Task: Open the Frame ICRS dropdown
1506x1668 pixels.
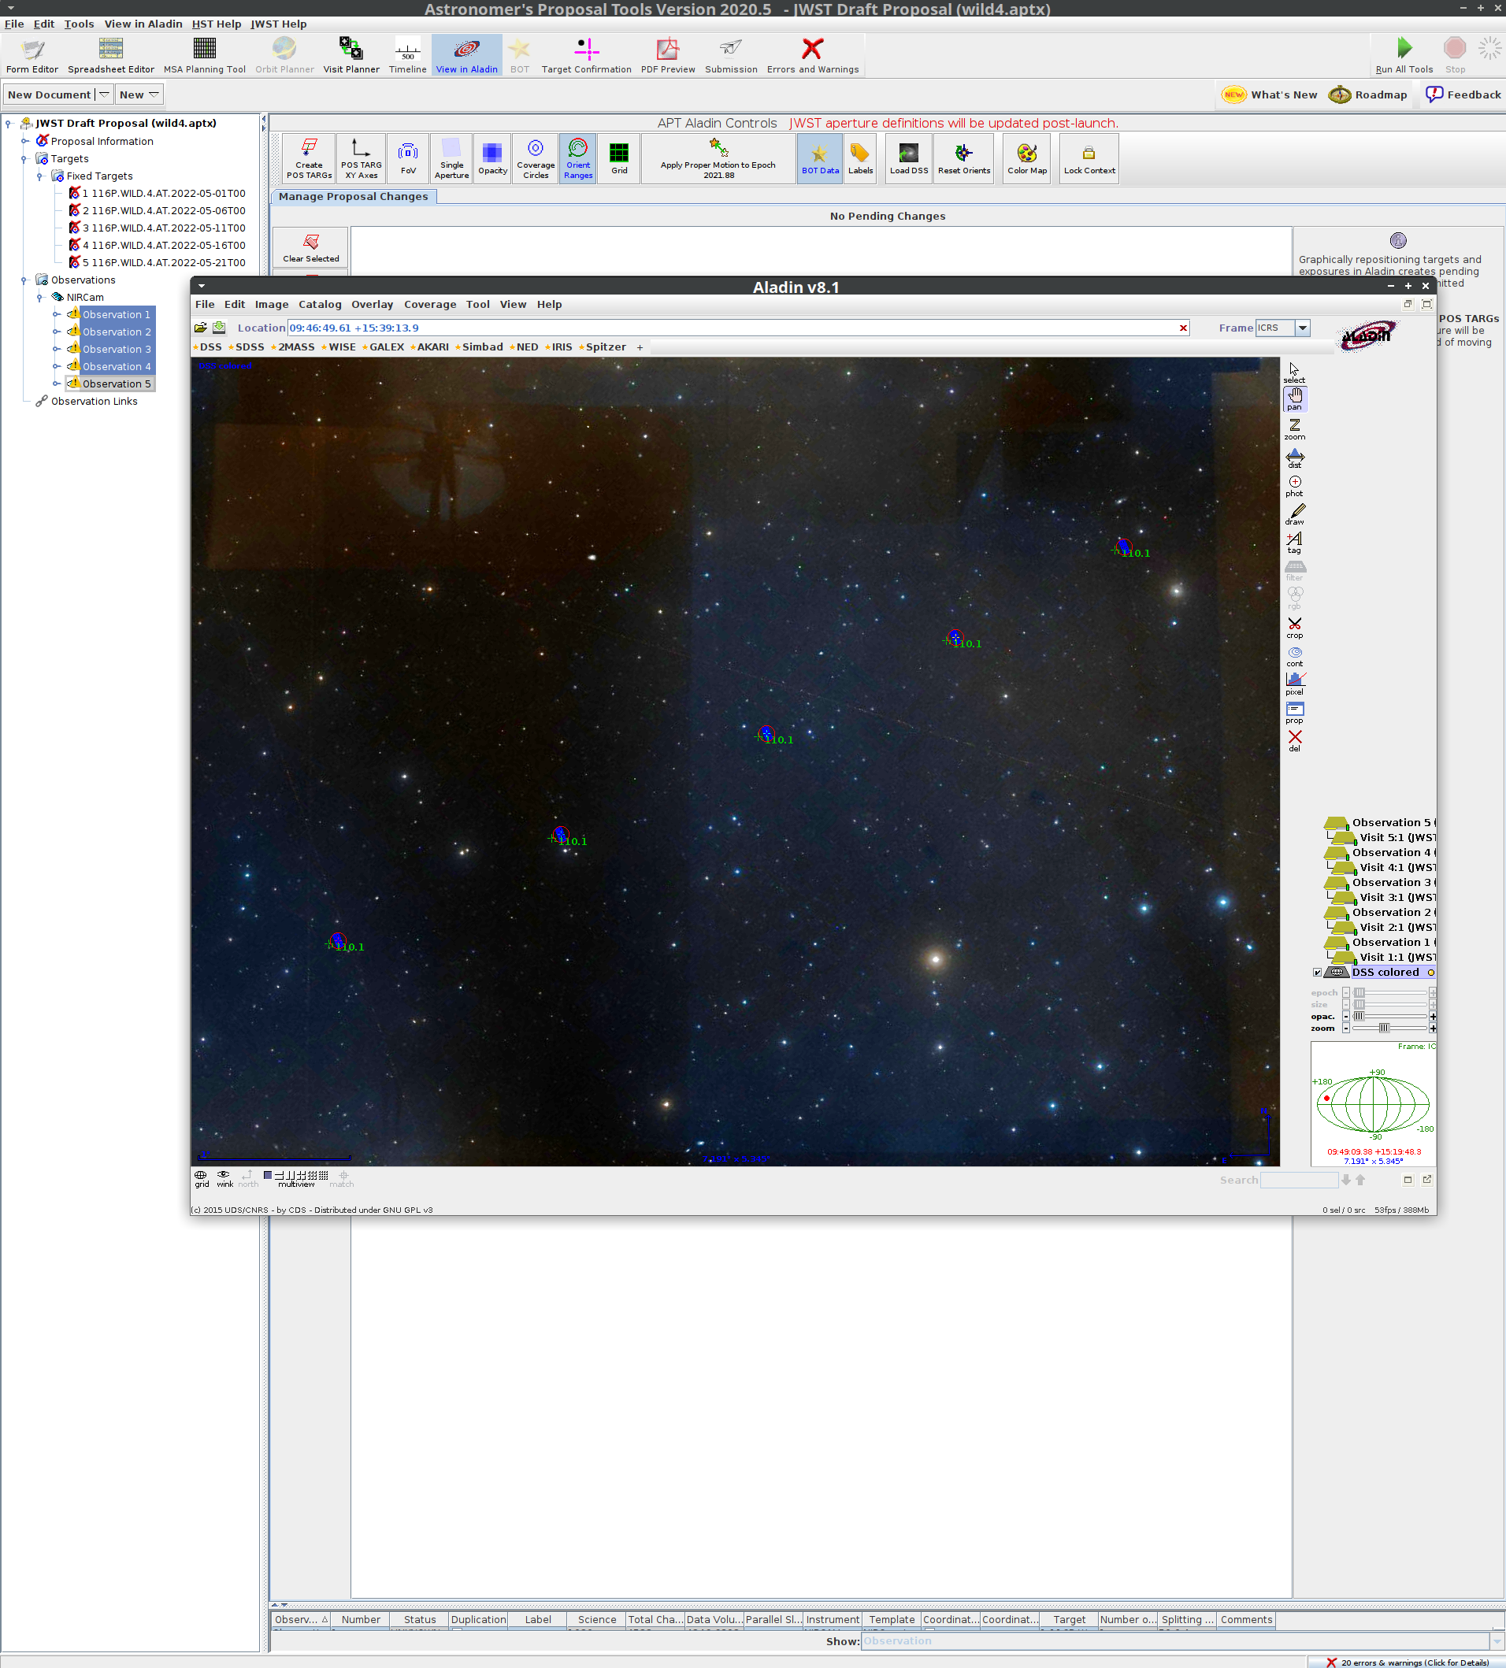Action: coord(1302,328)
